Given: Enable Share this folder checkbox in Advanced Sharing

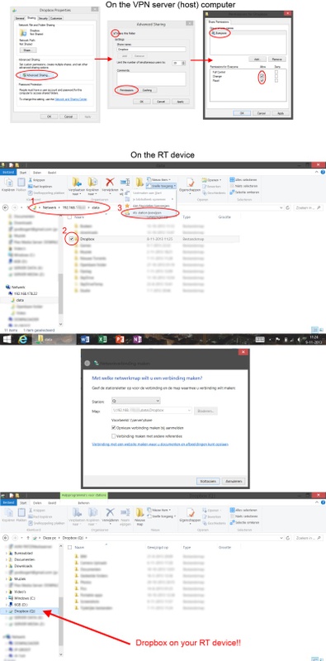Looking at the screenshot, I should tap(114, 32).
